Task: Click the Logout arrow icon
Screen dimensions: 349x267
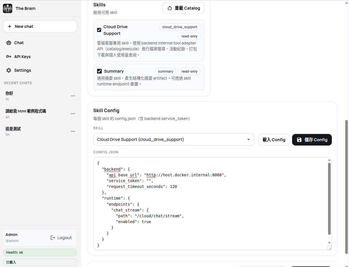Action: coord(53,238)
